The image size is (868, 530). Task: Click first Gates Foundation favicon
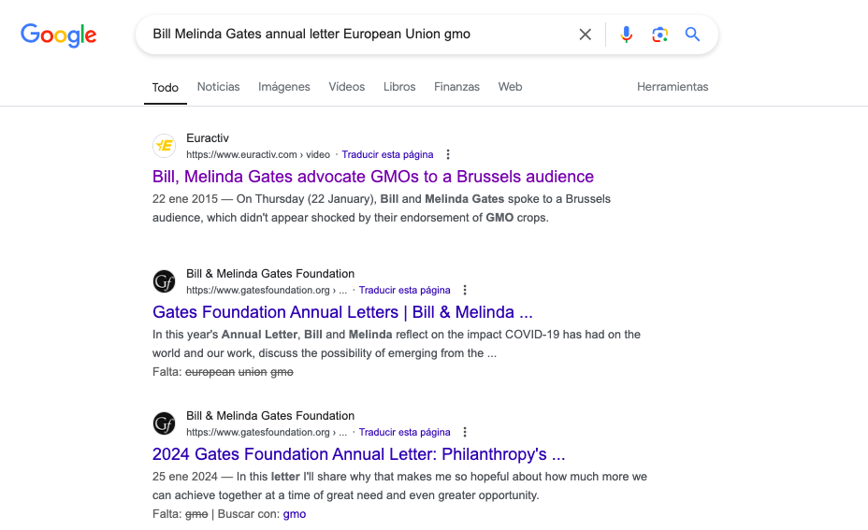[165, 281]
